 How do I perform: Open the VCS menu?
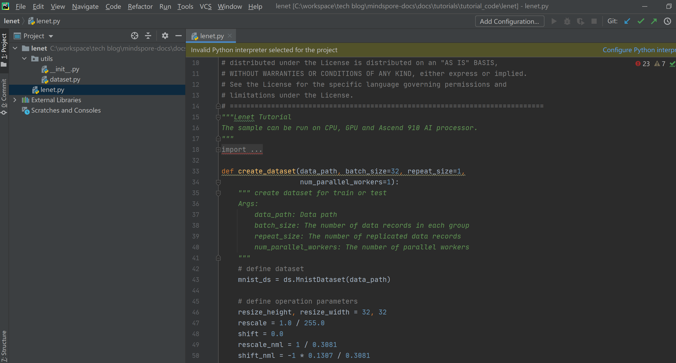(x=205, y=6)
